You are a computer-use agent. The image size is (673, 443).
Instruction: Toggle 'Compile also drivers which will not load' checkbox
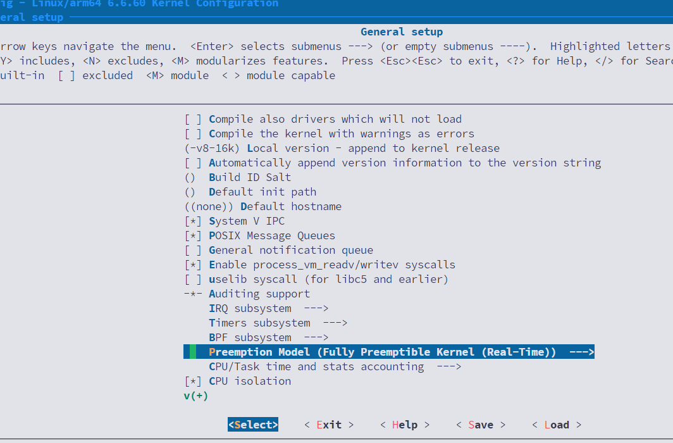pos(193,119)
